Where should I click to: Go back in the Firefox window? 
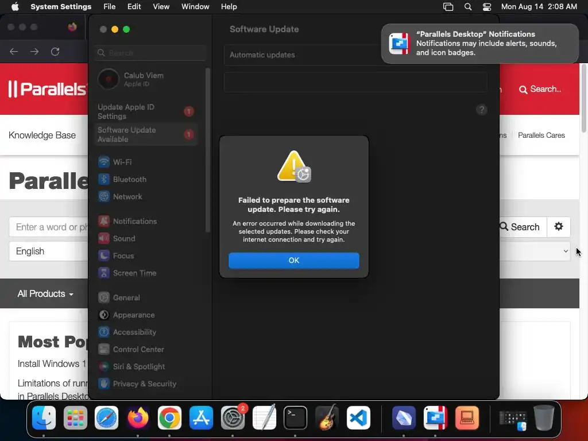click(14, 51)
